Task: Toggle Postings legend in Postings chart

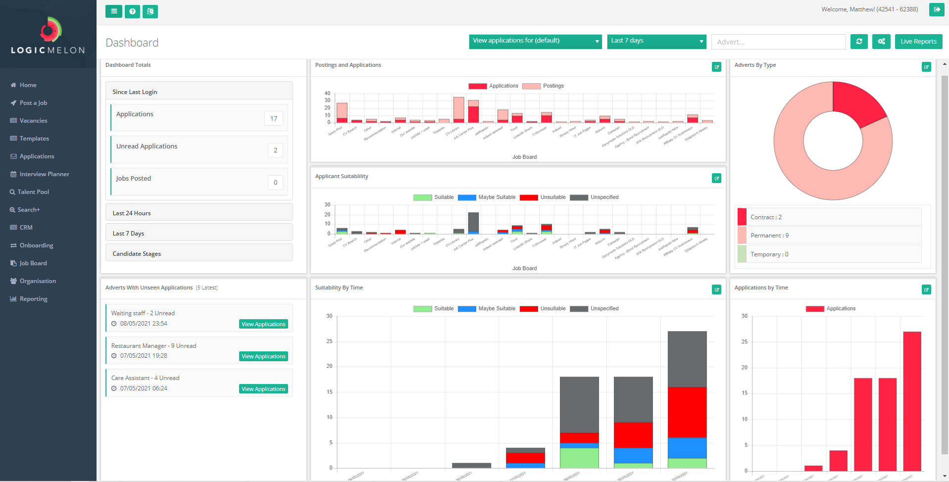Action: (543, 86)
